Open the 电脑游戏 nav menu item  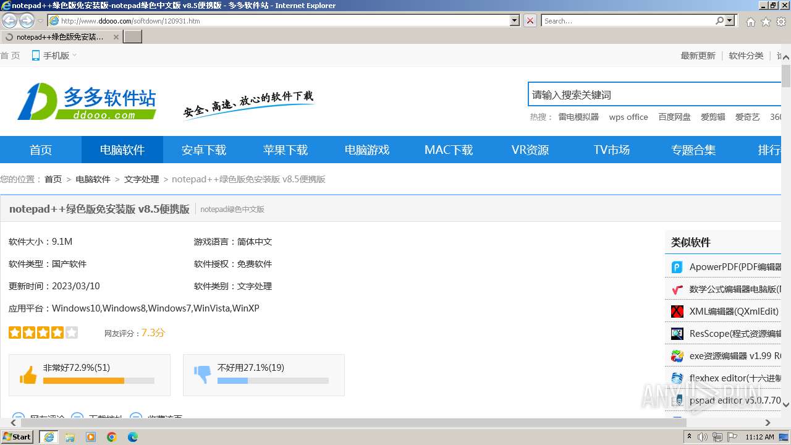pyautogui.click(x=367, y=150)
